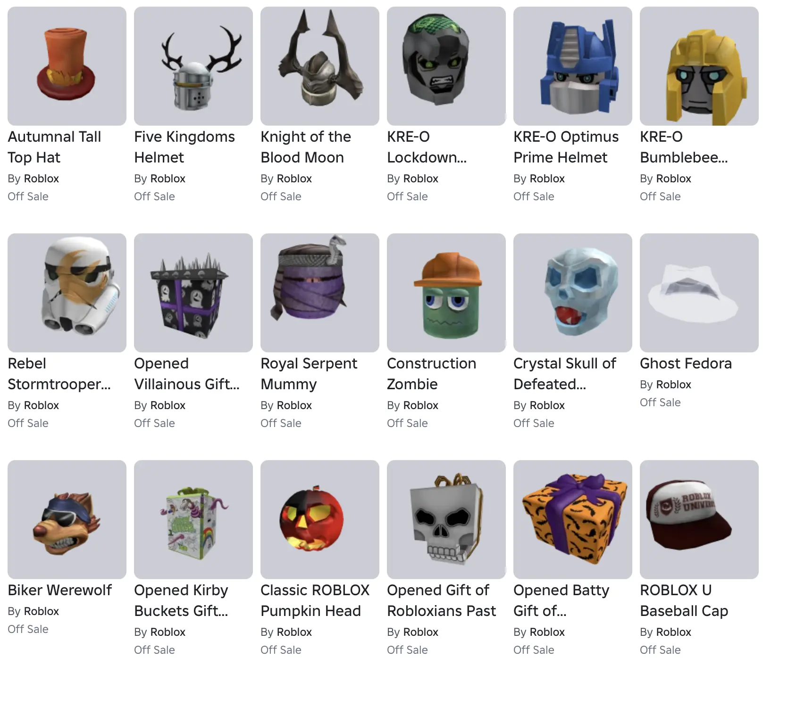Click the Five Kingdoms Helmet image
788x701 pixels.
[x=193, y=66]
